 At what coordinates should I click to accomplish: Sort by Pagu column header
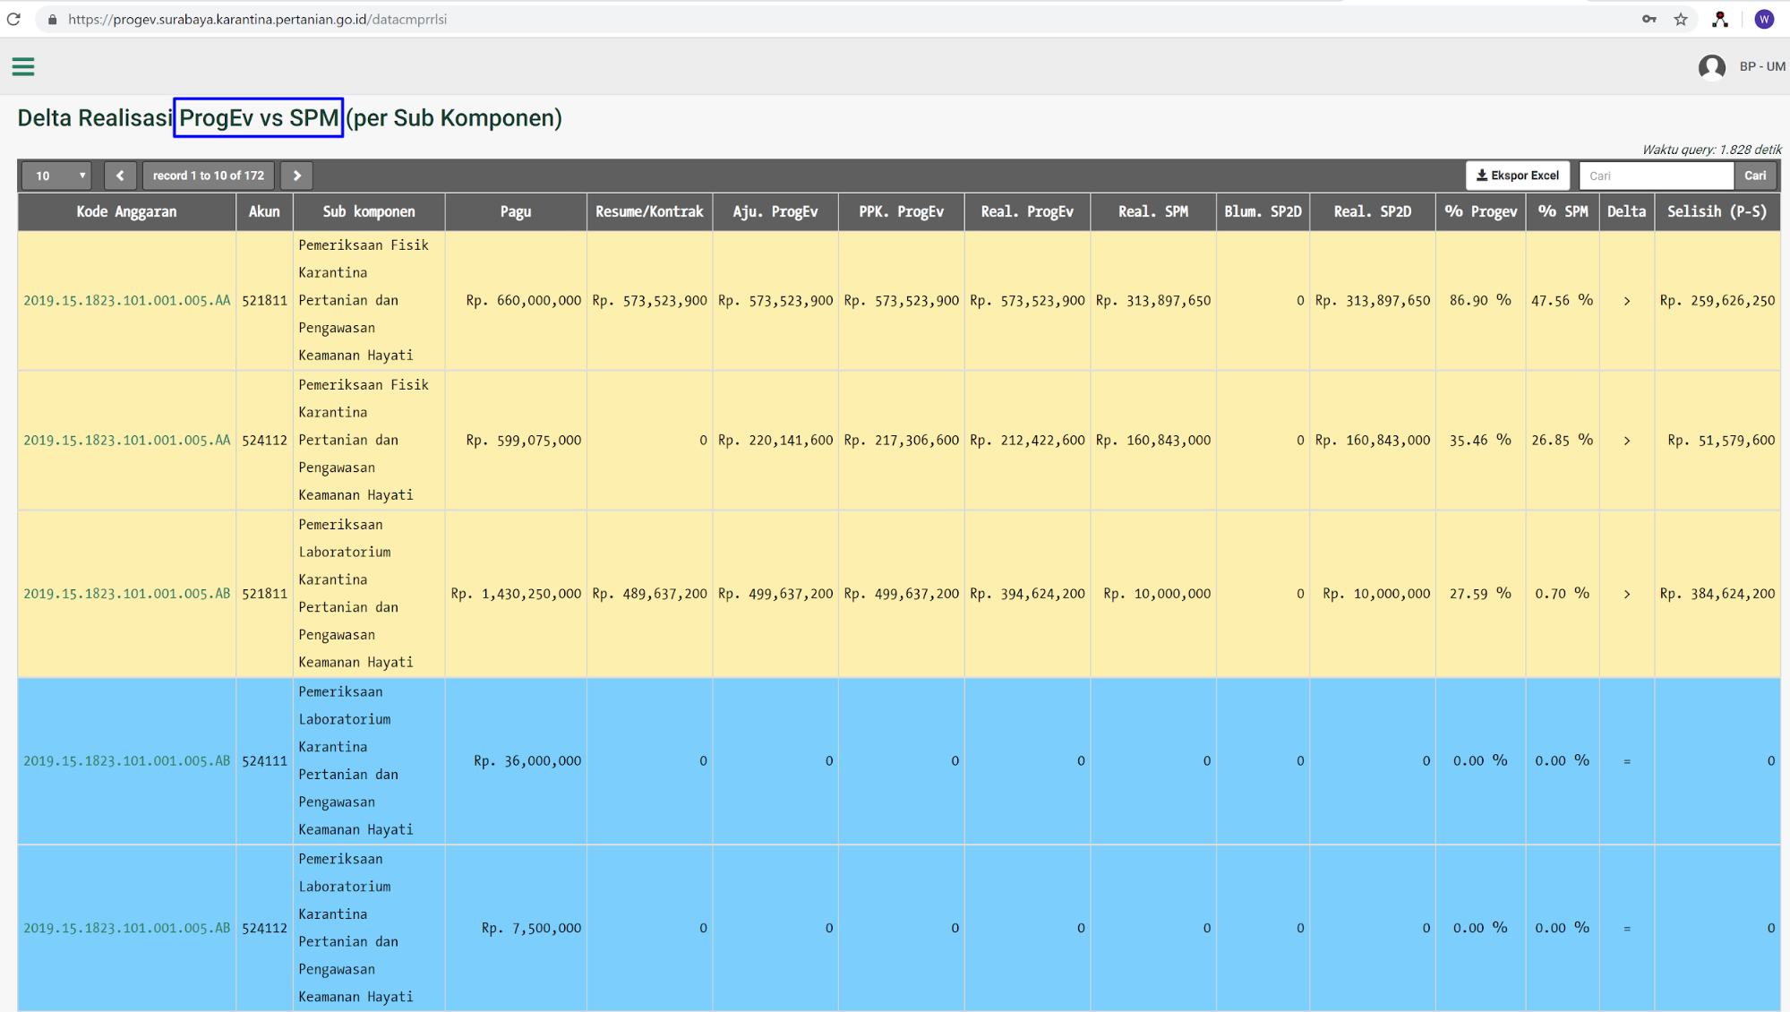tap(515, 211)
